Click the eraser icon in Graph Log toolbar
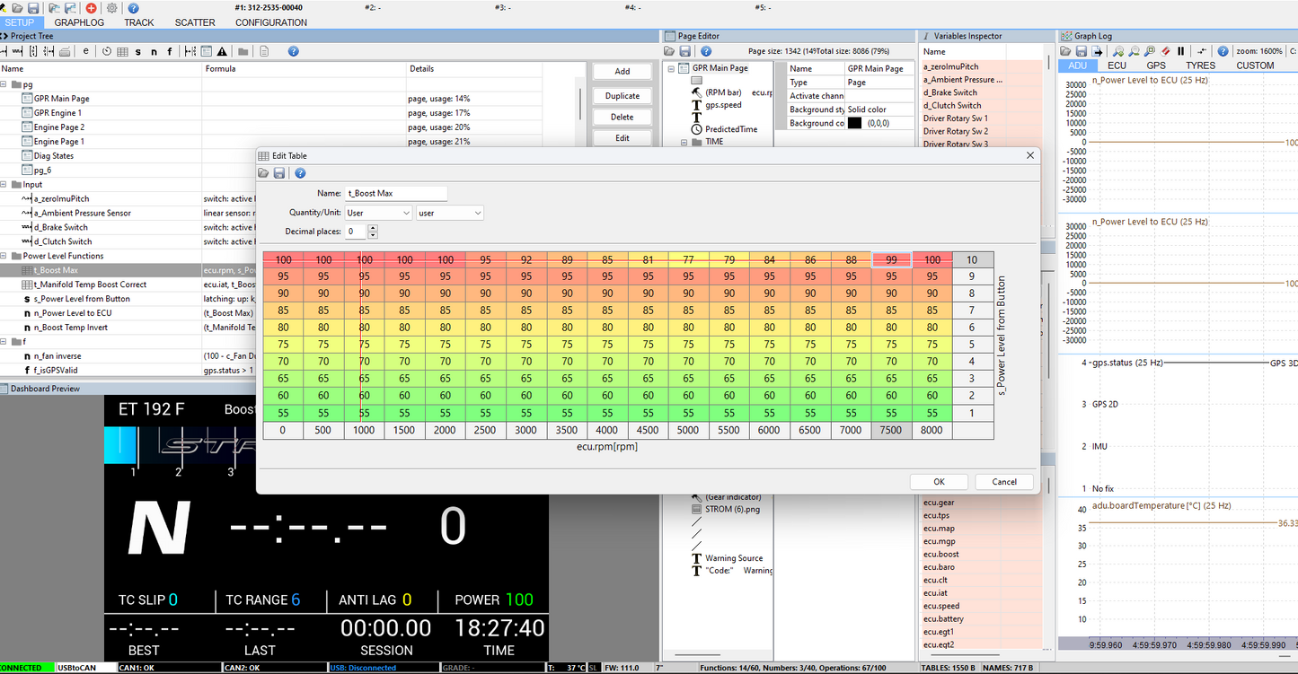Viewport: 1298px width, 674px height. tap(1164, 52)
